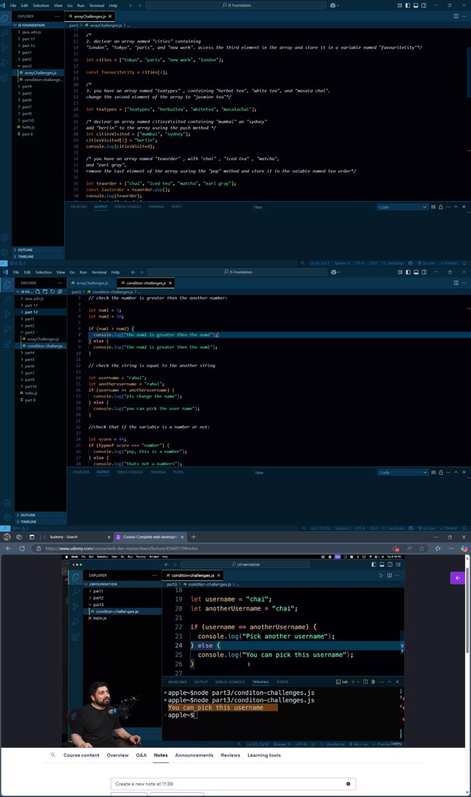Open Extensions view in top VS Code window
Screen dimensions: 471x797
(5, 79)
